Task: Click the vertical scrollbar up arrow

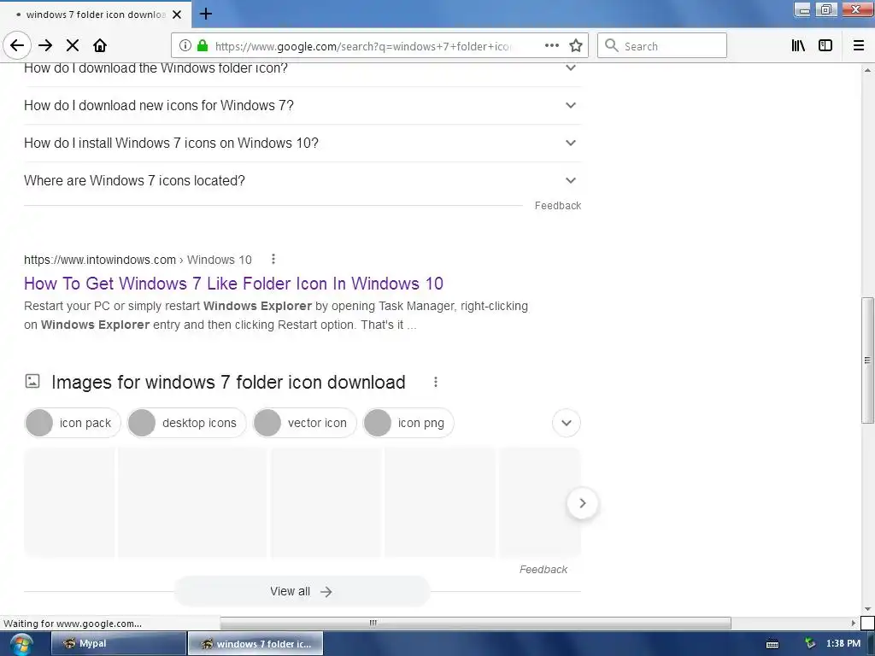Action: [x=867, y=70]
